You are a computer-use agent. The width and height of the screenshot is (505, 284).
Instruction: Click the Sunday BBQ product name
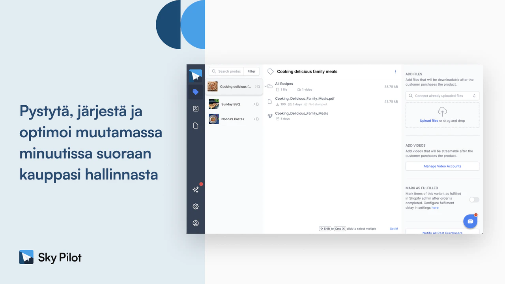tap(230, 104)
